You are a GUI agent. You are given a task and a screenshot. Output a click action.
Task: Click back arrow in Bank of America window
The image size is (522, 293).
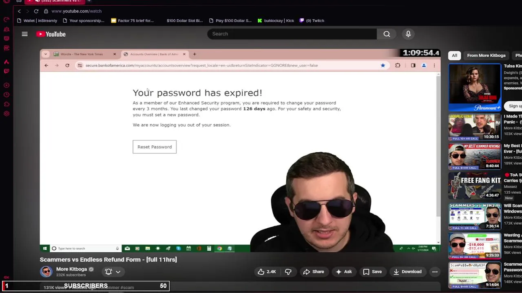pyautogui.click(x=46, y=65)
